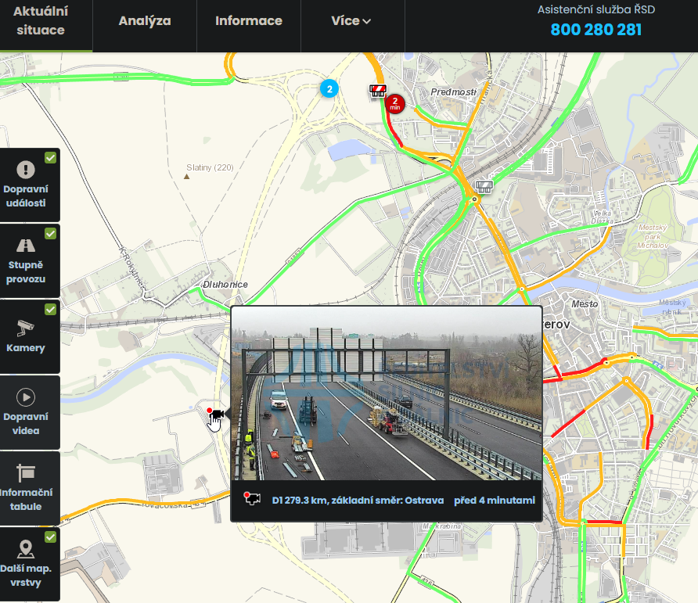Click the camera marker on the map

217,413
